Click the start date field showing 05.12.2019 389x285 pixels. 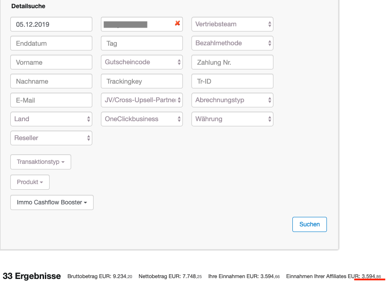point(51,24)
